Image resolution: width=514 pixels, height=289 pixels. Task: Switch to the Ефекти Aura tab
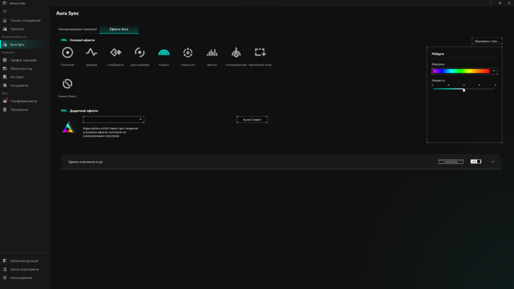(x=119, y=29)
